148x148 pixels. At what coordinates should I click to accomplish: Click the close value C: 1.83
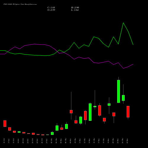pos(51,7)
